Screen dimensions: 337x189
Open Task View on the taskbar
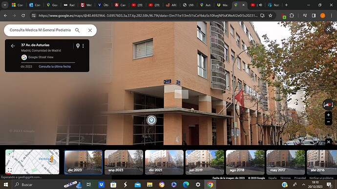pyautogui.click(x=88, y=185)
